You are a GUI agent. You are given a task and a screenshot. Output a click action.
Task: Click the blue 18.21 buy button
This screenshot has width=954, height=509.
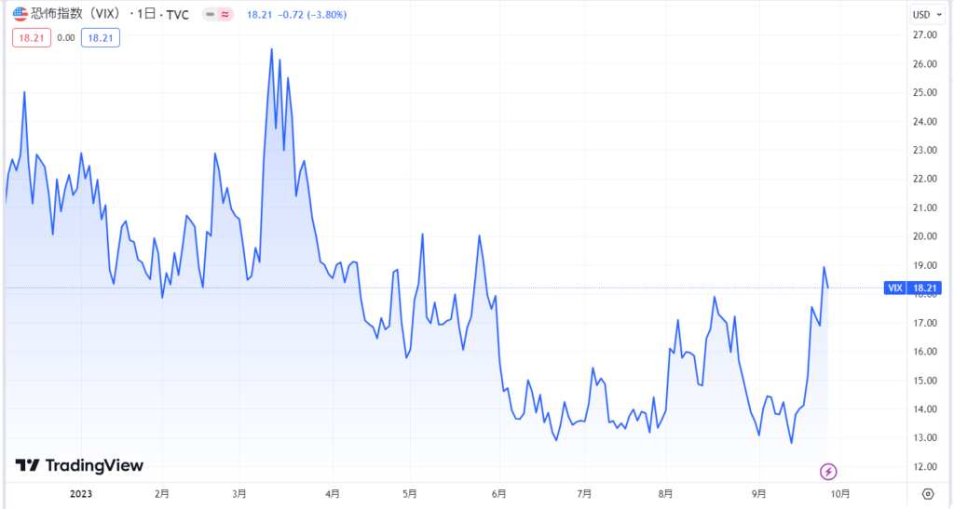101,37
